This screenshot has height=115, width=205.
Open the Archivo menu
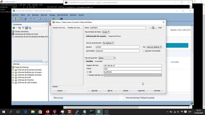click(x=15, y=15)
